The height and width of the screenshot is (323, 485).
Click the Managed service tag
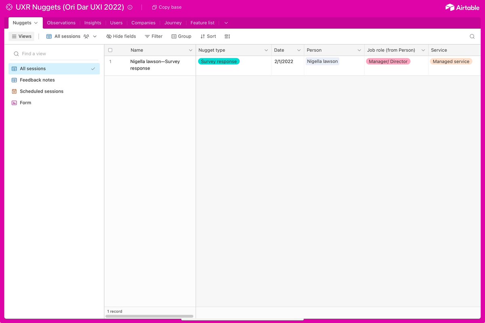pos(451,61)
